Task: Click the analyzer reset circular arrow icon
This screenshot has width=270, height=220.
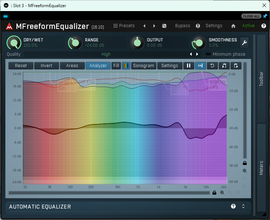Action: tap(212, 66)
